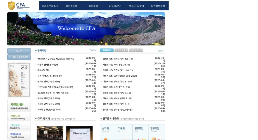258x140 pixels.
Task: Switch to the YB경조사 tab
Action: pos(136,50)
